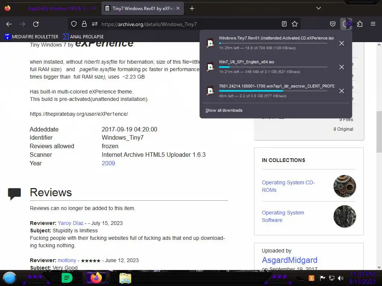Click the Identifier value Windows_Tiny7
This screenshot has height=286, width=382.
pyautogui.click(x=122, y=138)
